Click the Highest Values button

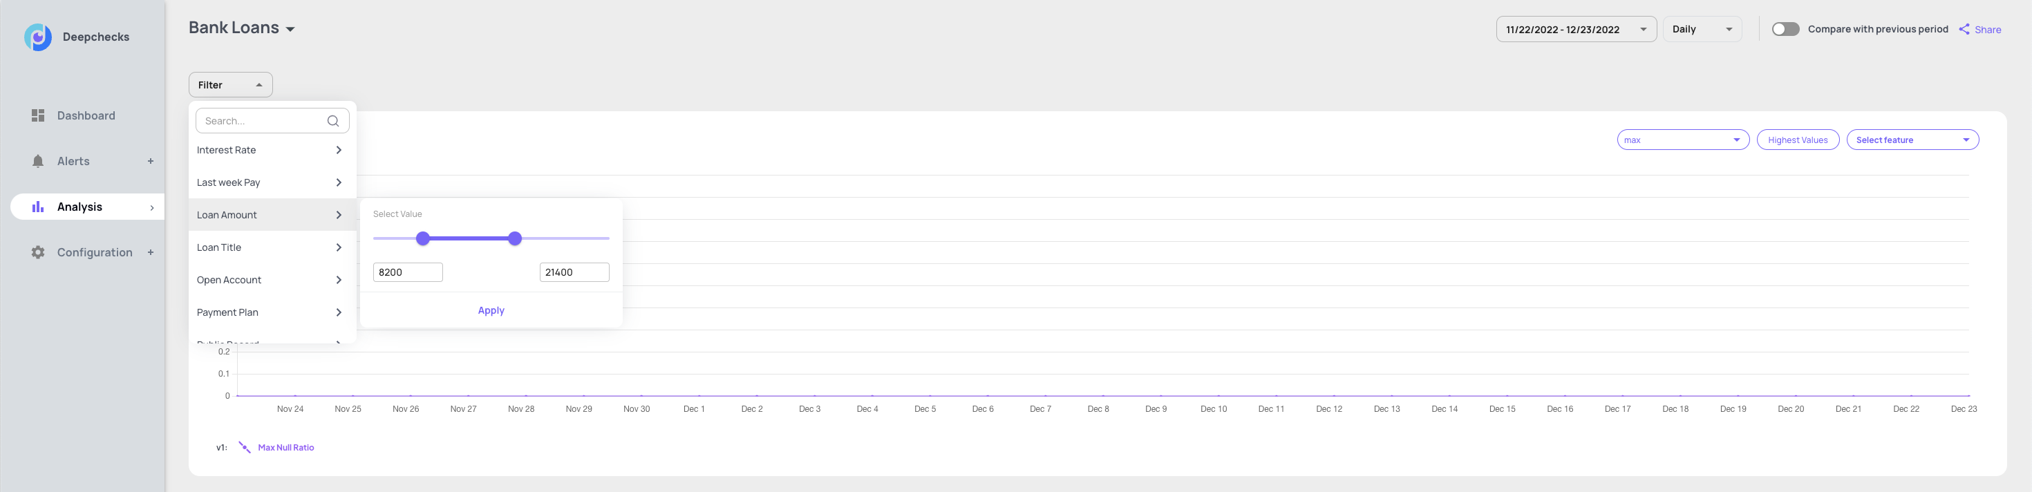(1797, 140)
